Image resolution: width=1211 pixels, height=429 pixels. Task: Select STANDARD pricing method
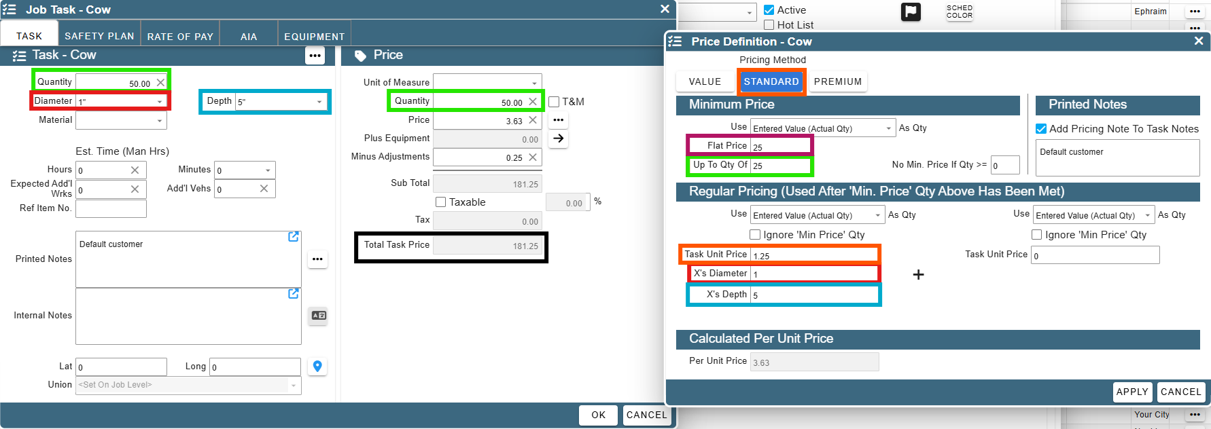[771, 81]
